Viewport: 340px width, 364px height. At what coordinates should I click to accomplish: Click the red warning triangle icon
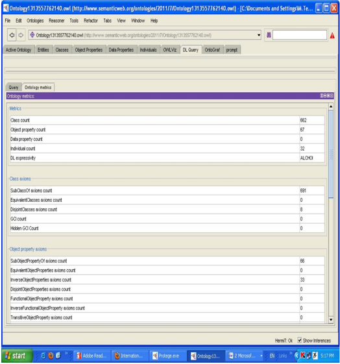coord(332,36)
